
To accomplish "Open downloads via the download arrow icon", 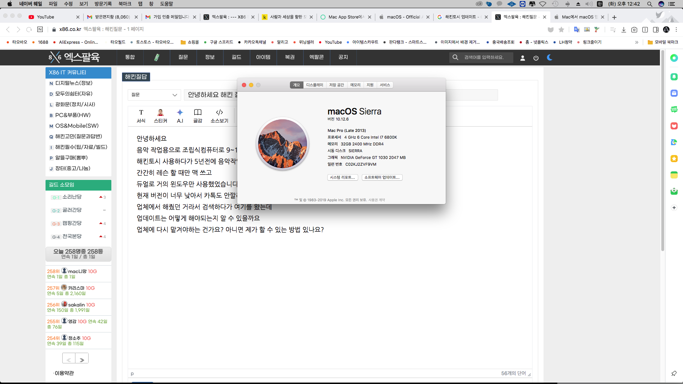I will pyautogui.click(x=624, y=30).
